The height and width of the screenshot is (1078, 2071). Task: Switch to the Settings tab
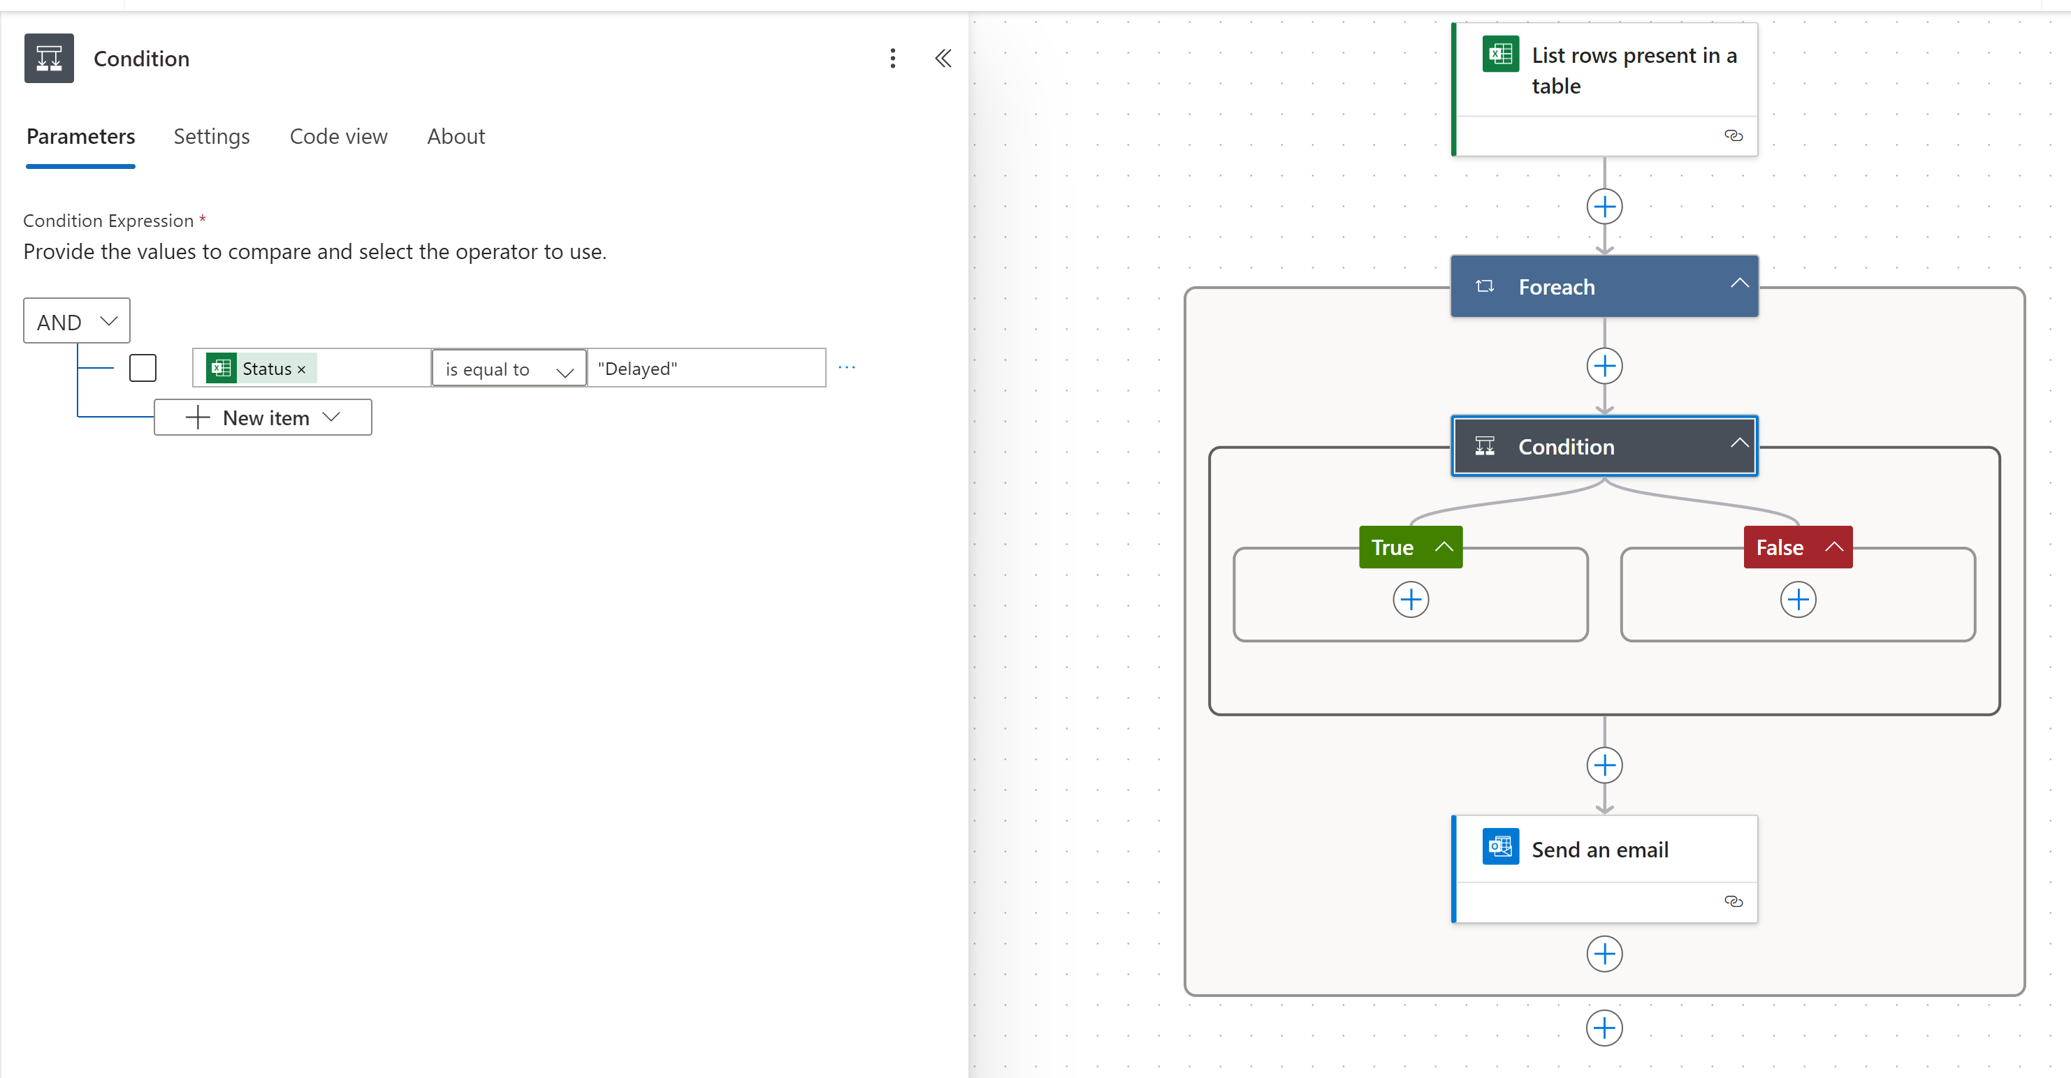[212, 137]
